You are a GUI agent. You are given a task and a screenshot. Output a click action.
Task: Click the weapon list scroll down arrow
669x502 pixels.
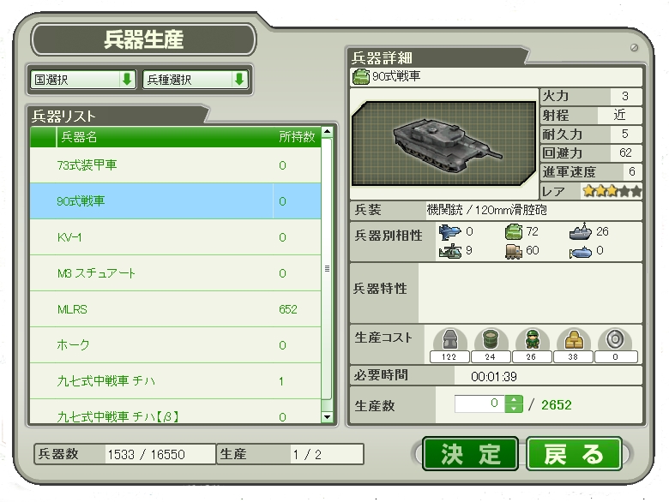click(x=327, y=417)
